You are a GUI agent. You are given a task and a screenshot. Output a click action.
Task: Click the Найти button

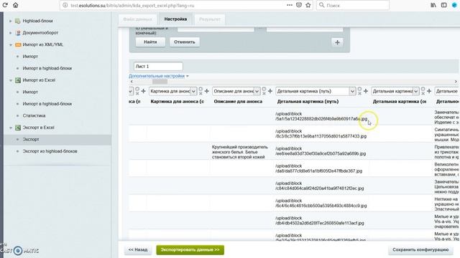point(150,42)
